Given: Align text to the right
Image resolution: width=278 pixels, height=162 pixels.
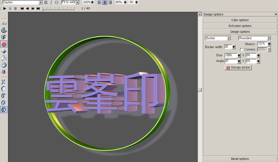Looking at the screenshot, I should 110,2.
